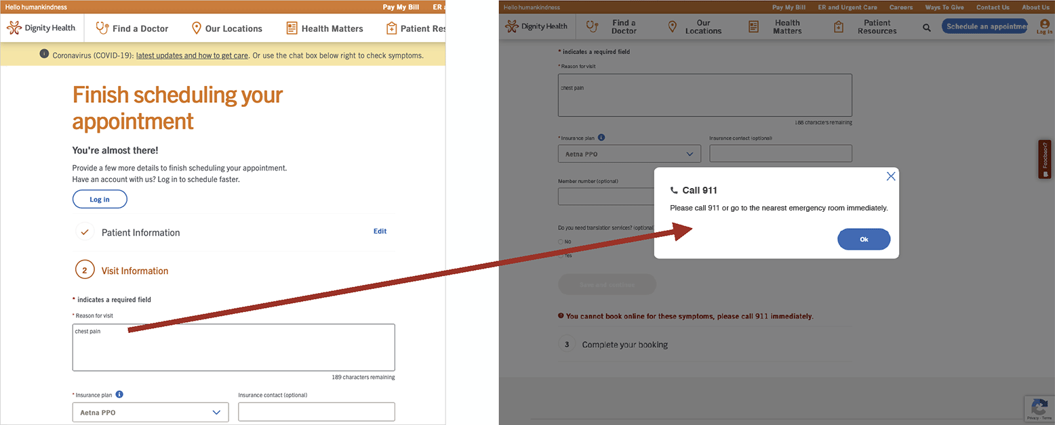Open the search magnifier on dimmed page
Image resolution: width=1055 pixels, height=425 pixels.
coord(927,28)
